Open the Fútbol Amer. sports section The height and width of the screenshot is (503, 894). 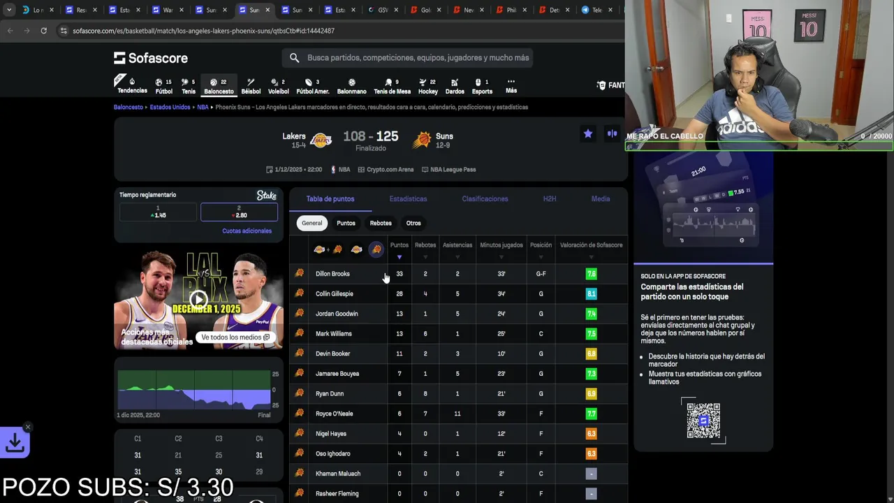pyautogui.click(x=312, y=86)
